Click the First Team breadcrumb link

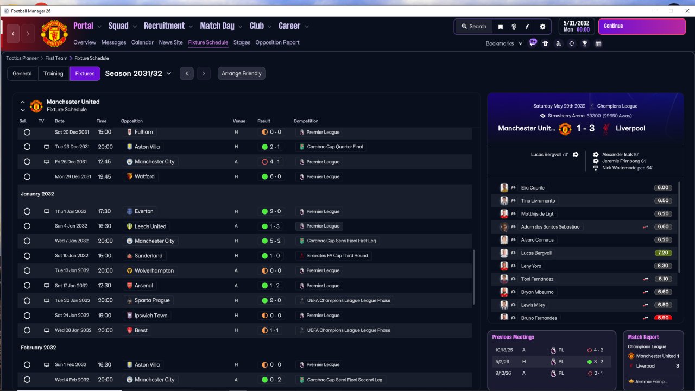(56, 58)
